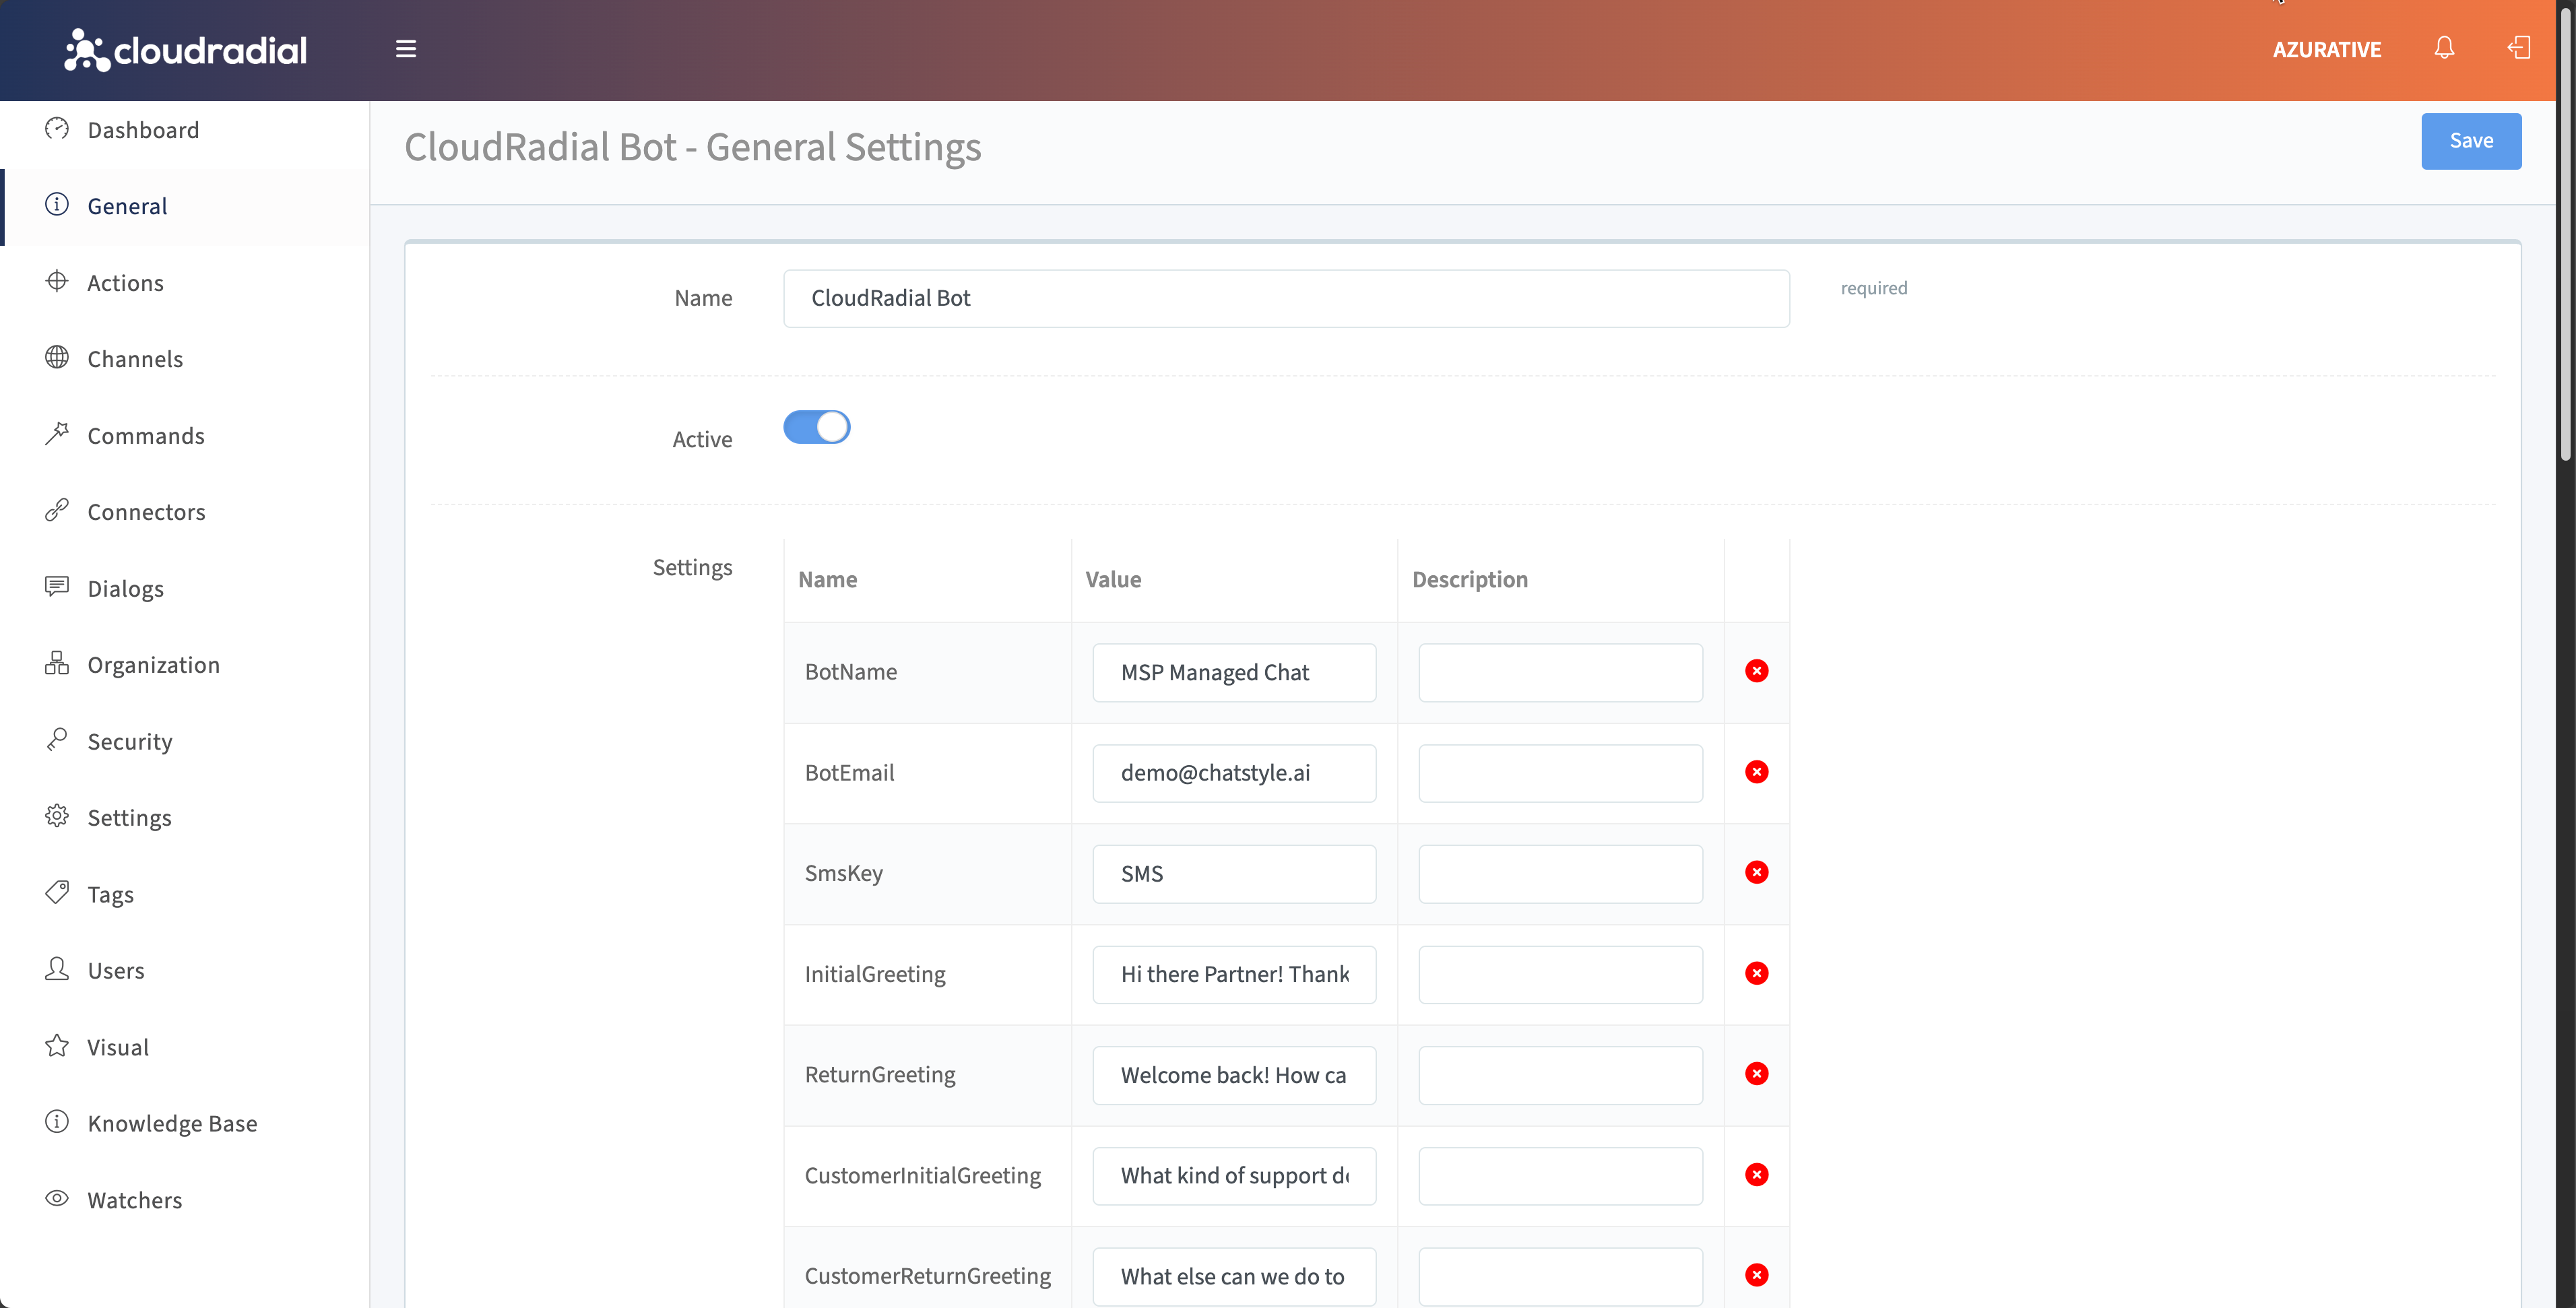Click the Visual star icon
The height and width of the screenshot is (1308, 2576).
pyautogui.click(x=57, y=1045)
